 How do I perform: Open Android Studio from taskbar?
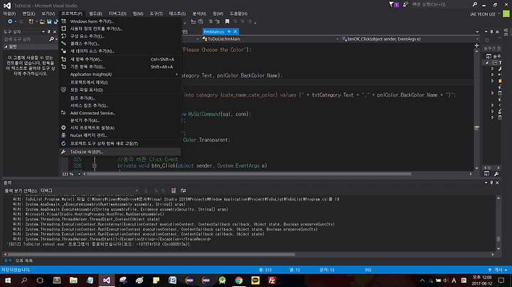point(223,281)
